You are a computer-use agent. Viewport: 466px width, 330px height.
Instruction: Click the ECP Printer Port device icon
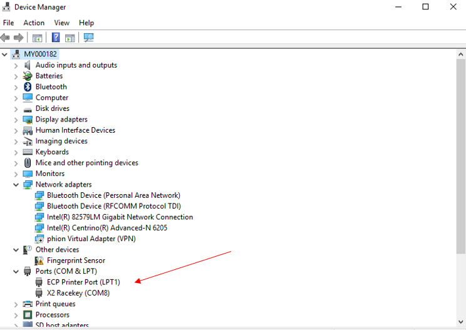tap(39, 282)
